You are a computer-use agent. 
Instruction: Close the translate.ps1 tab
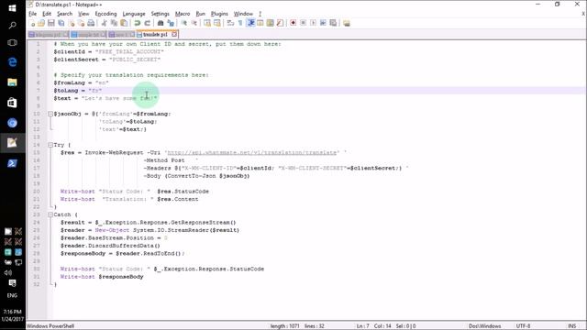(x=174, y=35)
